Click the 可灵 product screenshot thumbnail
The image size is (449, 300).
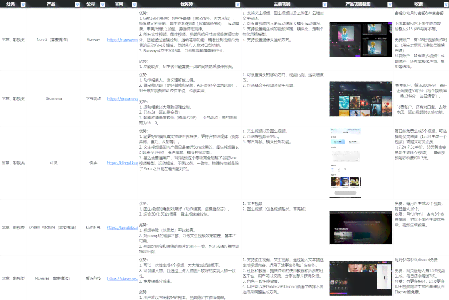[345, 163]
